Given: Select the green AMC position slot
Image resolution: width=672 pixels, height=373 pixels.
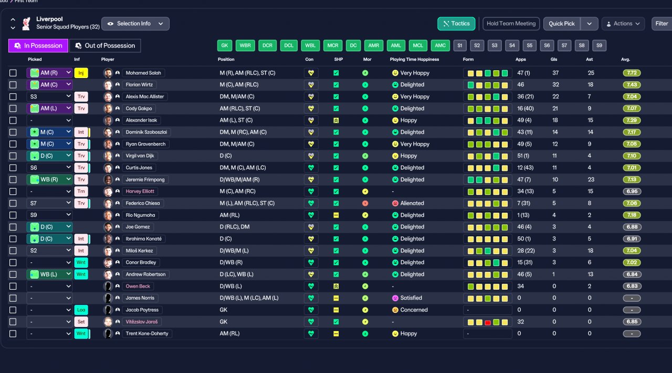Looking at the screenshot, I should 440,46.
